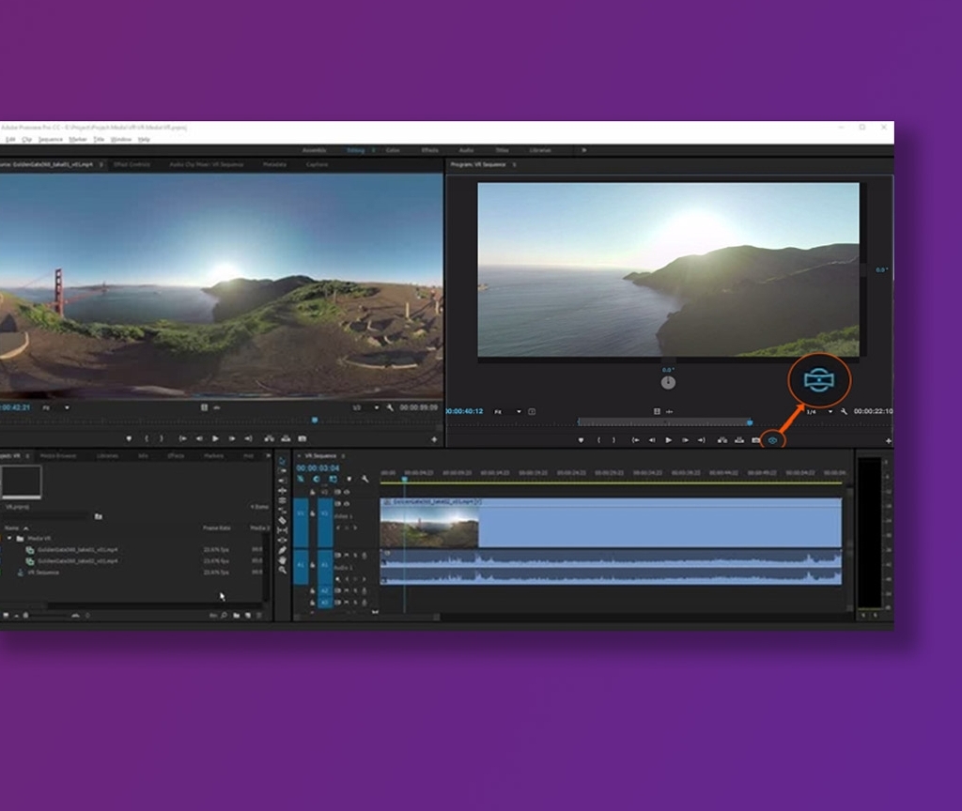Select VR Sequence item in project panel
Screen dimensions: 962x811
pos(43,572)
